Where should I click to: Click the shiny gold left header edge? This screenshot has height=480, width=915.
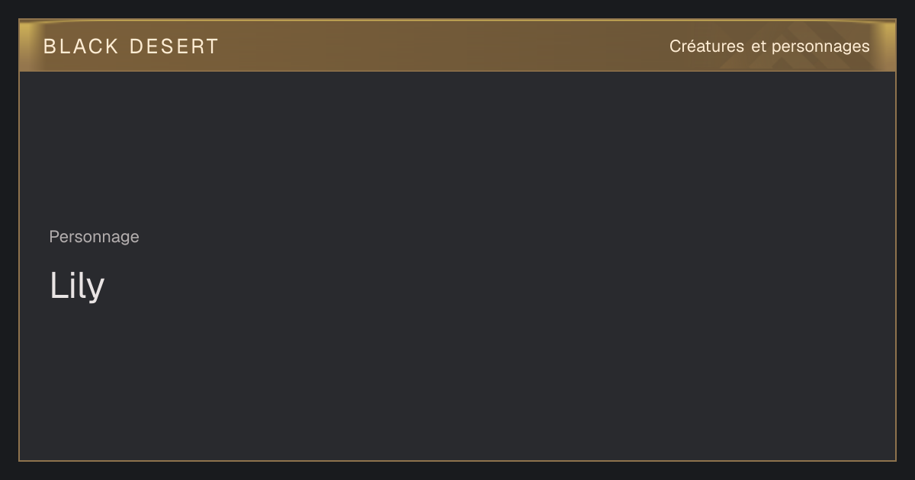point(27,46)
